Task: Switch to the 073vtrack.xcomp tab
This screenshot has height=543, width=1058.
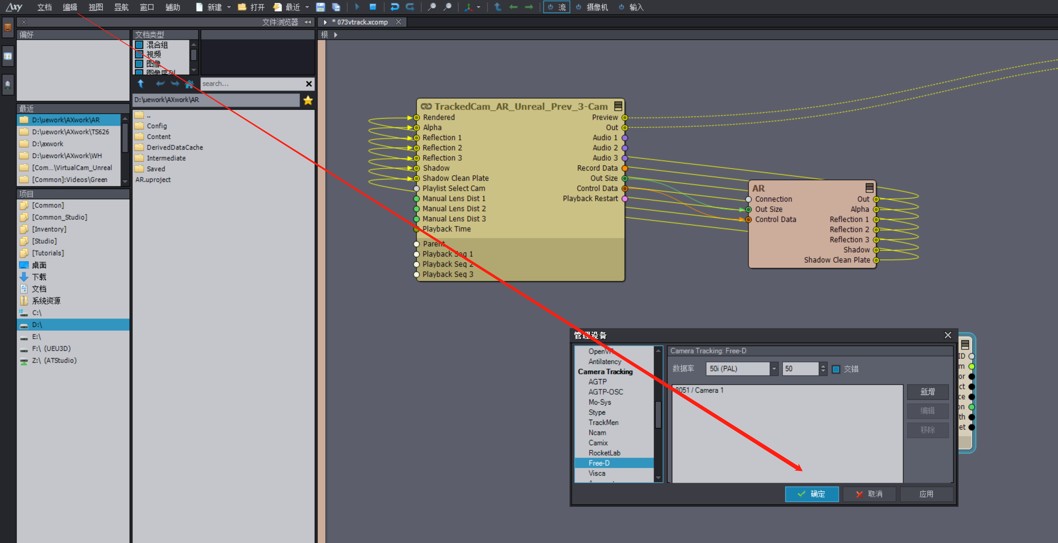Action: pos(362,22)
